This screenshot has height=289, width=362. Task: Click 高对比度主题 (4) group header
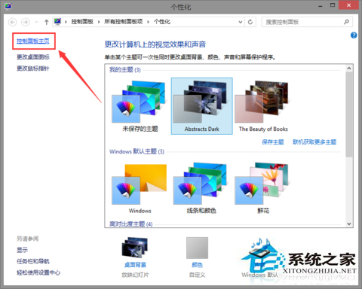pyautogui.click(x=130, y=224)
